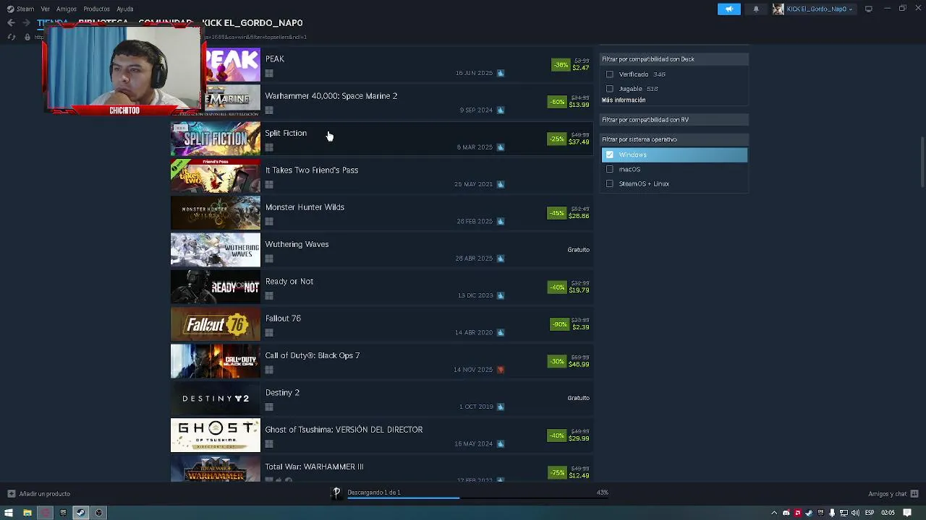Click the download progress bar

[477, 498]
